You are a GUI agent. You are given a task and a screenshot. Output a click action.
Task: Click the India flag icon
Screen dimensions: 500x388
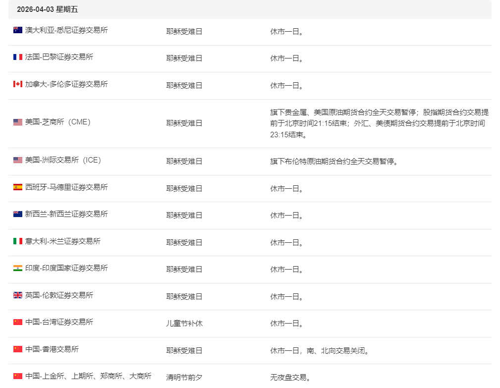coord(17,268)
